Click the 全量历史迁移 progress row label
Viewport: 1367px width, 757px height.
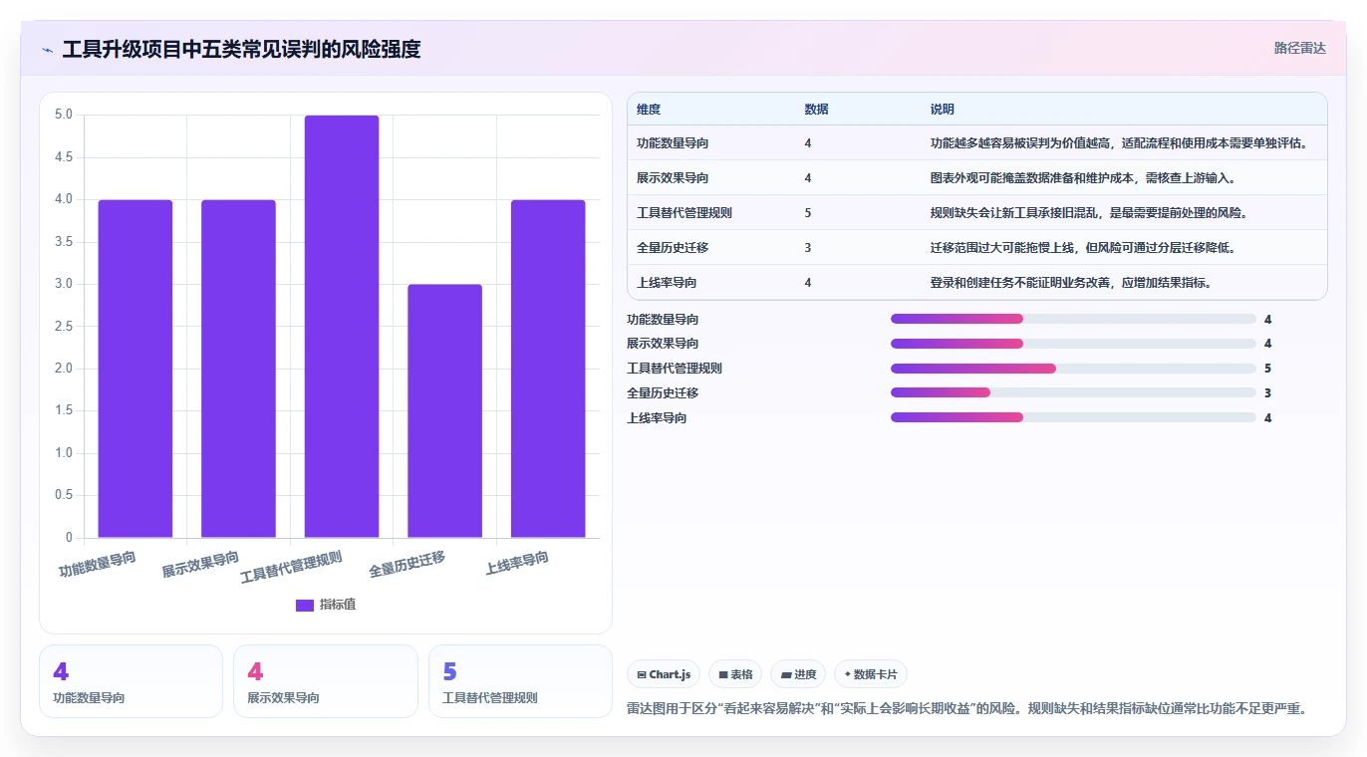(663, 392)
